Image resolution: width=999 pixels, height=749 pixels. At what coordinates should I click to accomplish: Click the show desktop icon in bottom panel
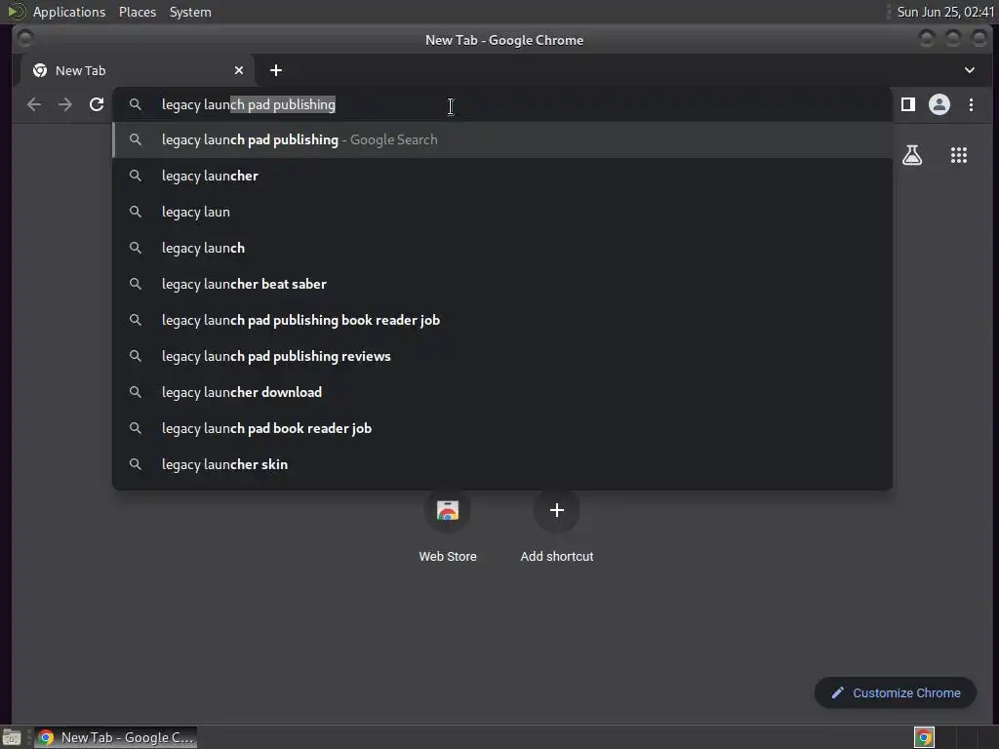click(x=12, y=737)
